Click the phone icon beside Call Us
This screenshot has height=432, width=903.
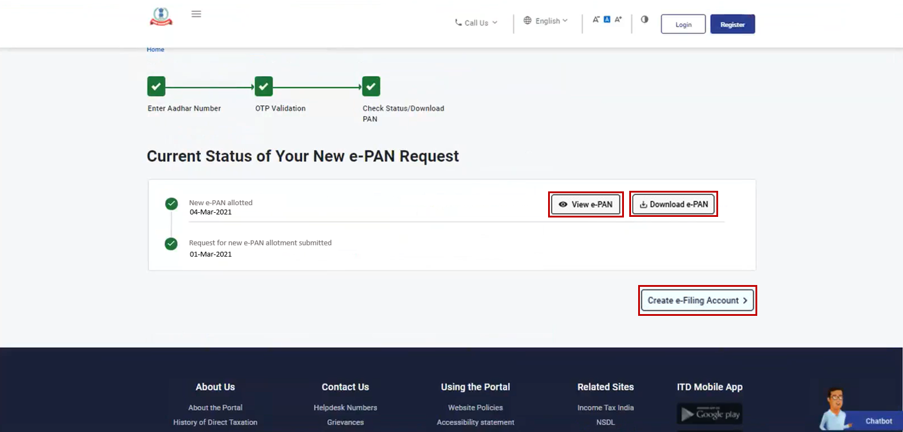458,22
